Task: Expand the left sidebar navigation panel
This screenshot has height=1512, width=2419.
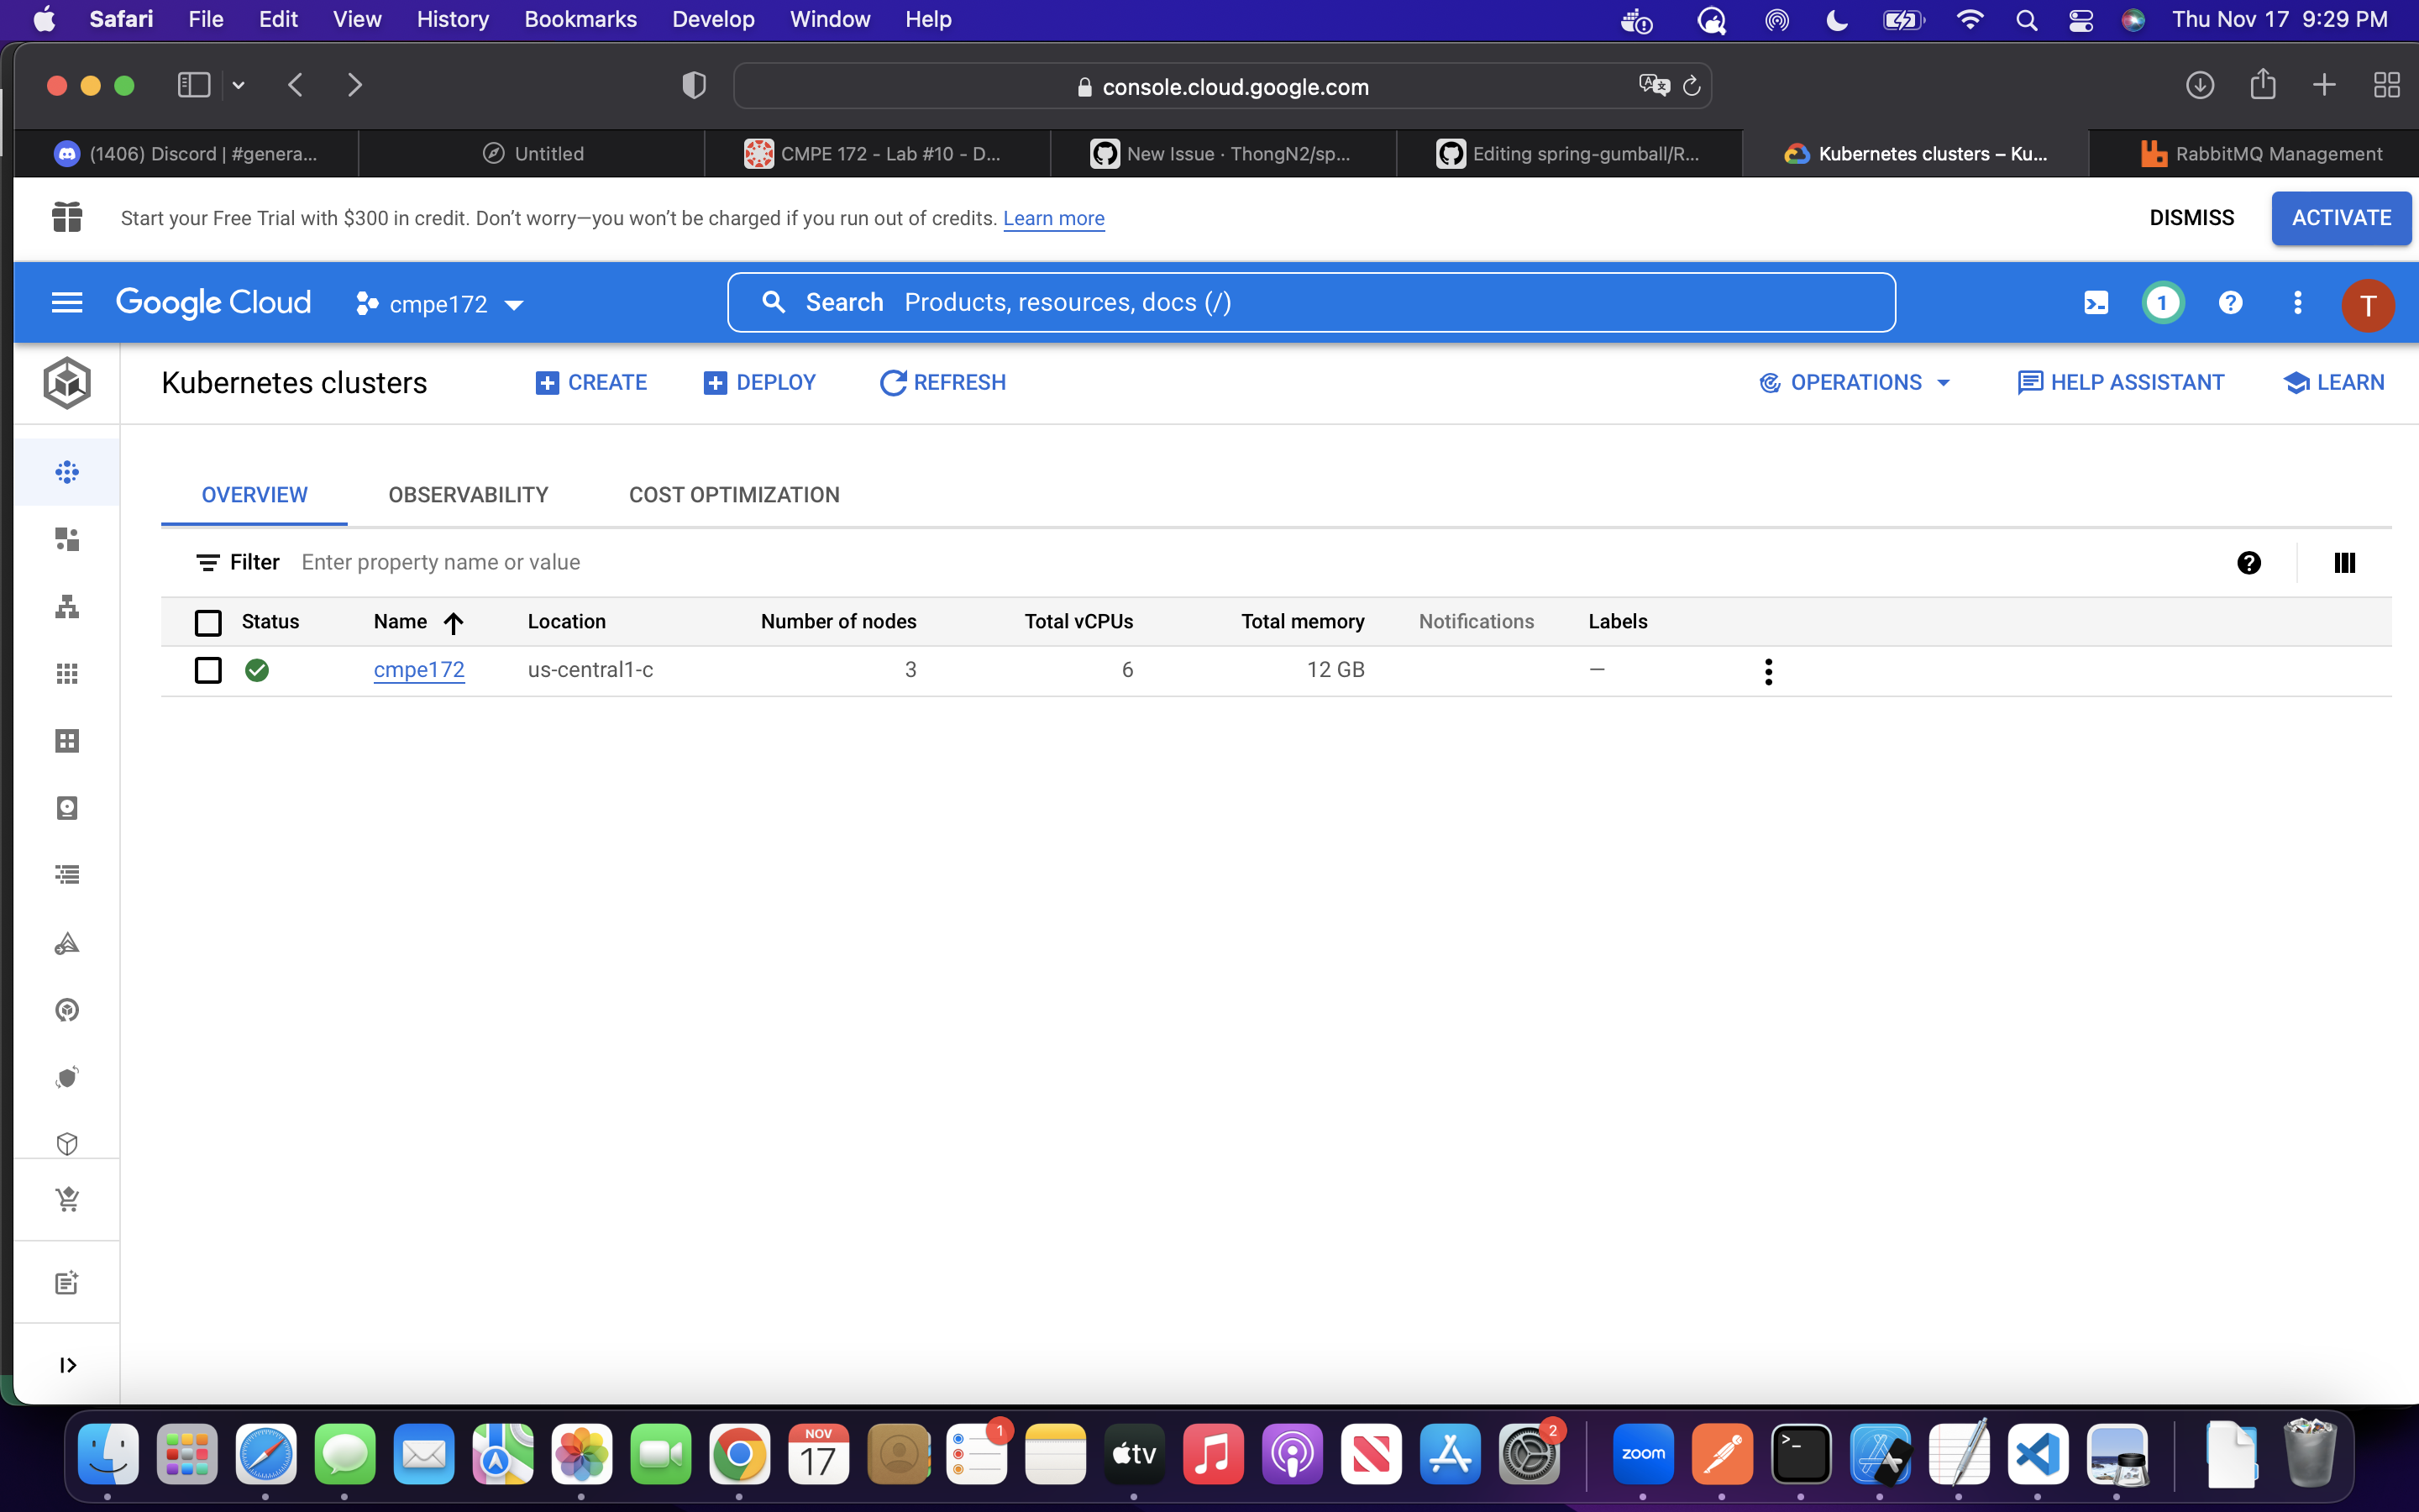Action: click(67, 1365)
